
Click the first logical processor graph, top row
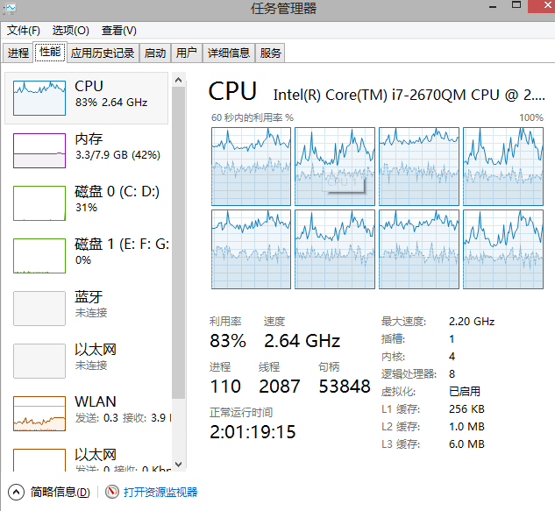click(251, 167)
